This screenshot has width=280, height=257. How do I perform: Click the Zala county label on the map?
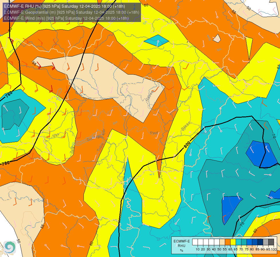(x=72, y=150)
